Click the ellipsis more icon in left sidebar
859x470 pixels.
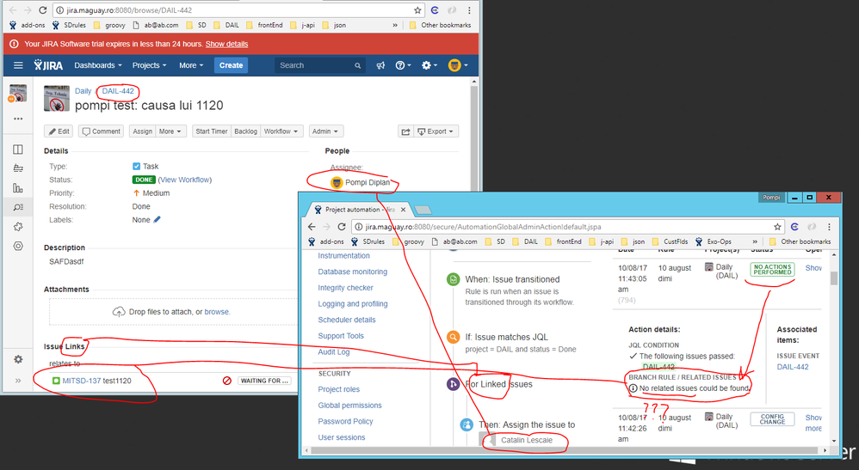[18, 119]
